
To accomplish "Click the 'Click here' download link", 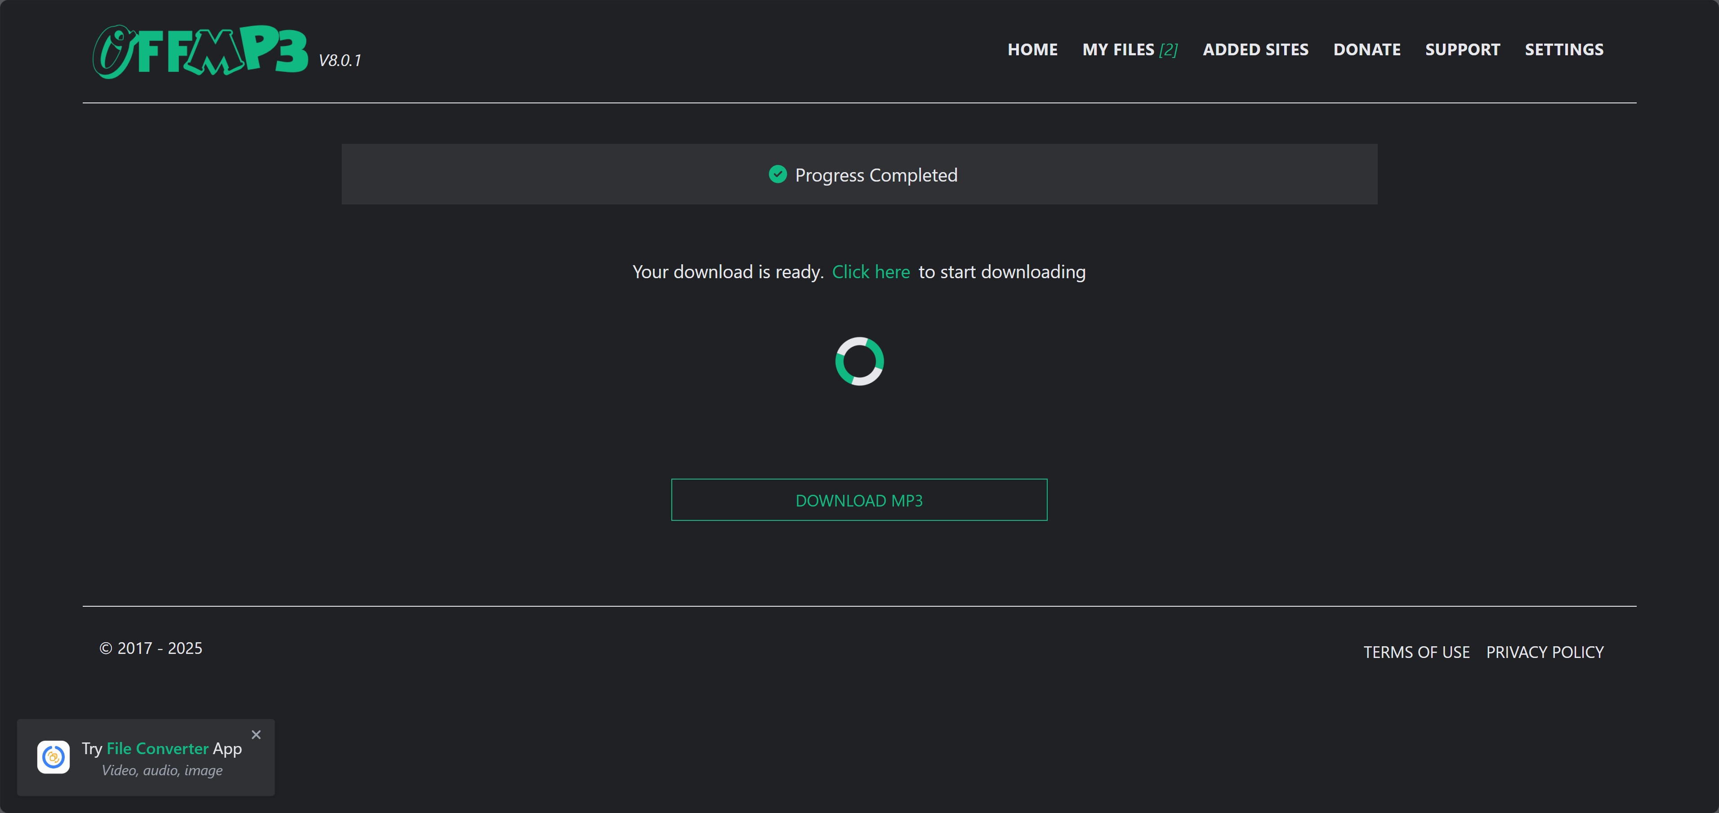I will pos(871,271).
